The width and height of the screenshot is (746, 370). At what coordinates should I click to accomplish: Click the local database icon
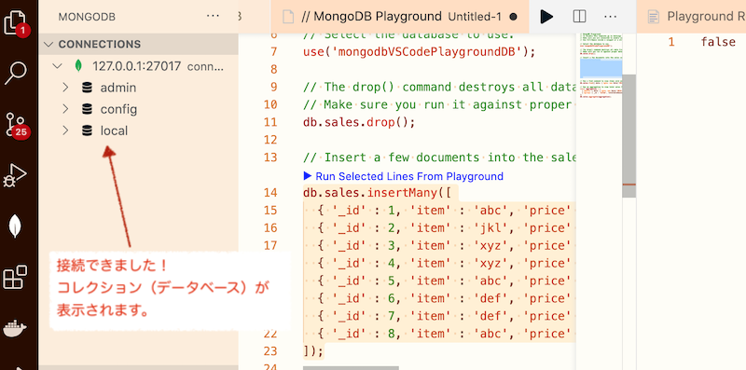(87, 130)
